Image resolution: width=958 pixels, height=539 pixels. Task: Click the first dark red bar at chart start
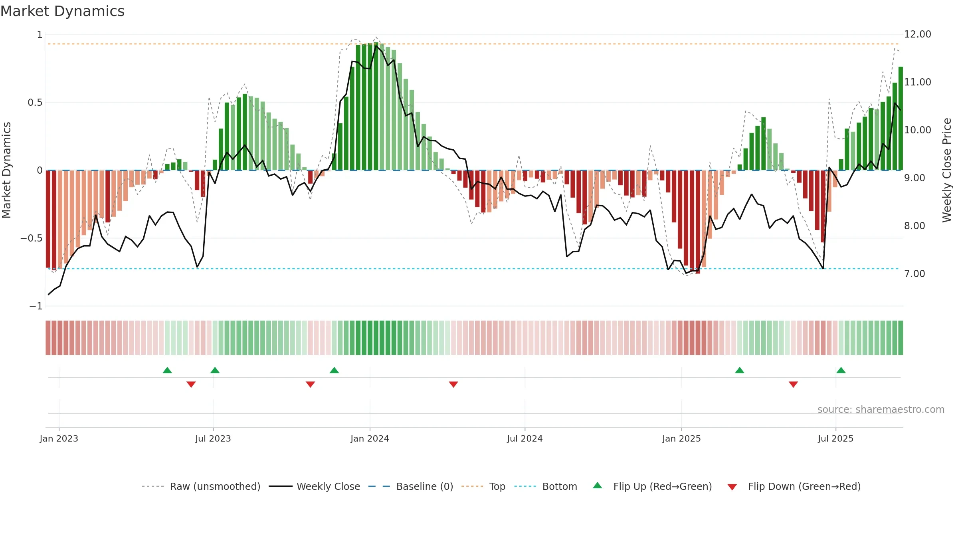(x=48, y=219)
